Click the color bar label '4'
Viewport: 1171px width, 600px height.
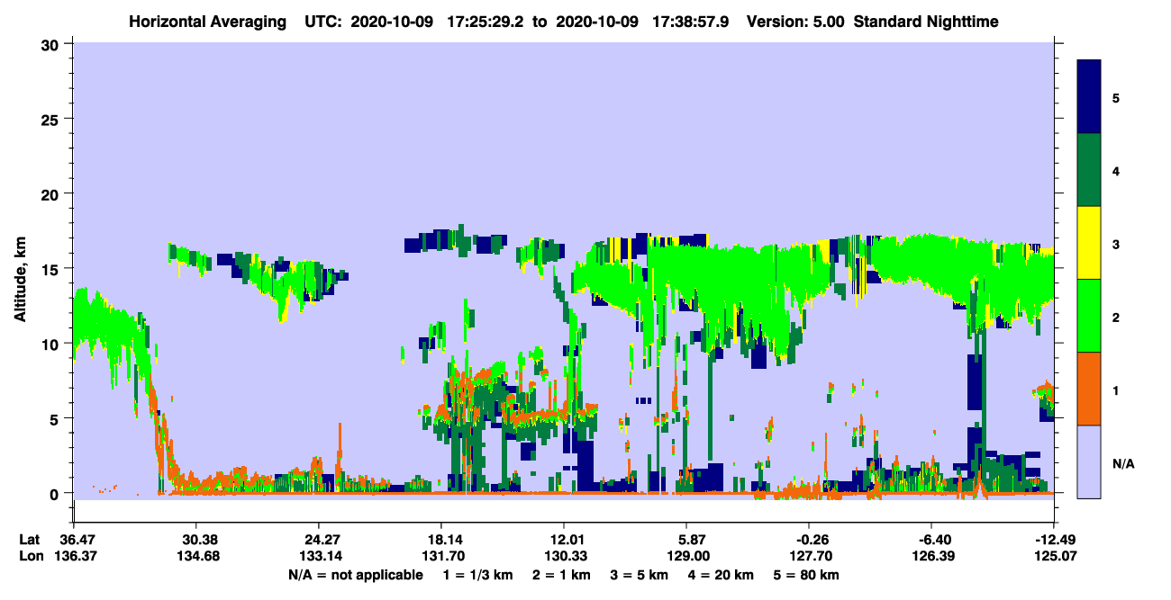click(x=1116, y=170)
